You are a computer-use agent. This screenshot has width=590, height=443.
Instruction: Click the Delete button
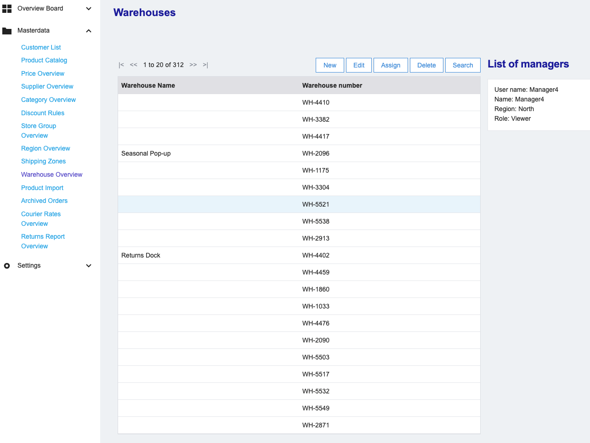tap(426, 65)
